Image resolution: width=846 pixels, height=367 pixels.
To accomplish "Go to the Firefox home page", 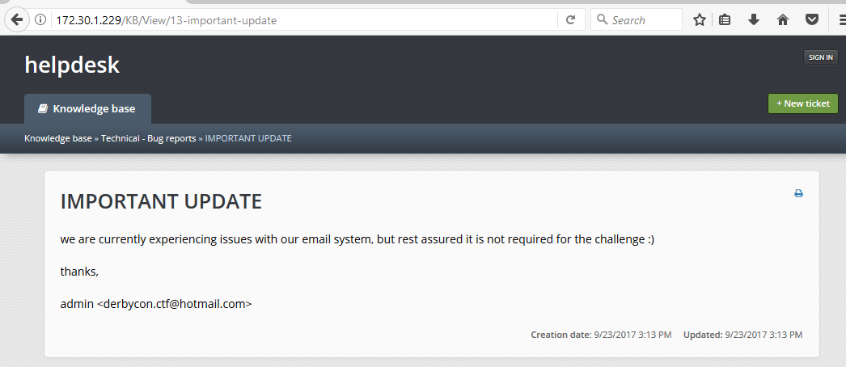I will coord(782,20).
